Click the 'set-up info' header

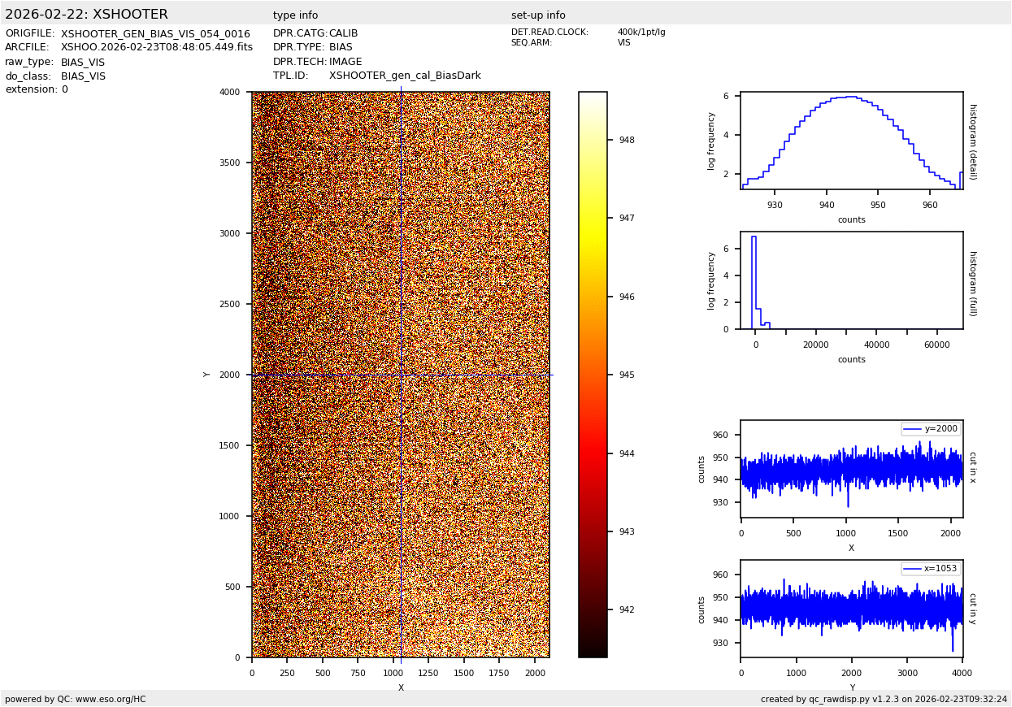pos(538,15)
